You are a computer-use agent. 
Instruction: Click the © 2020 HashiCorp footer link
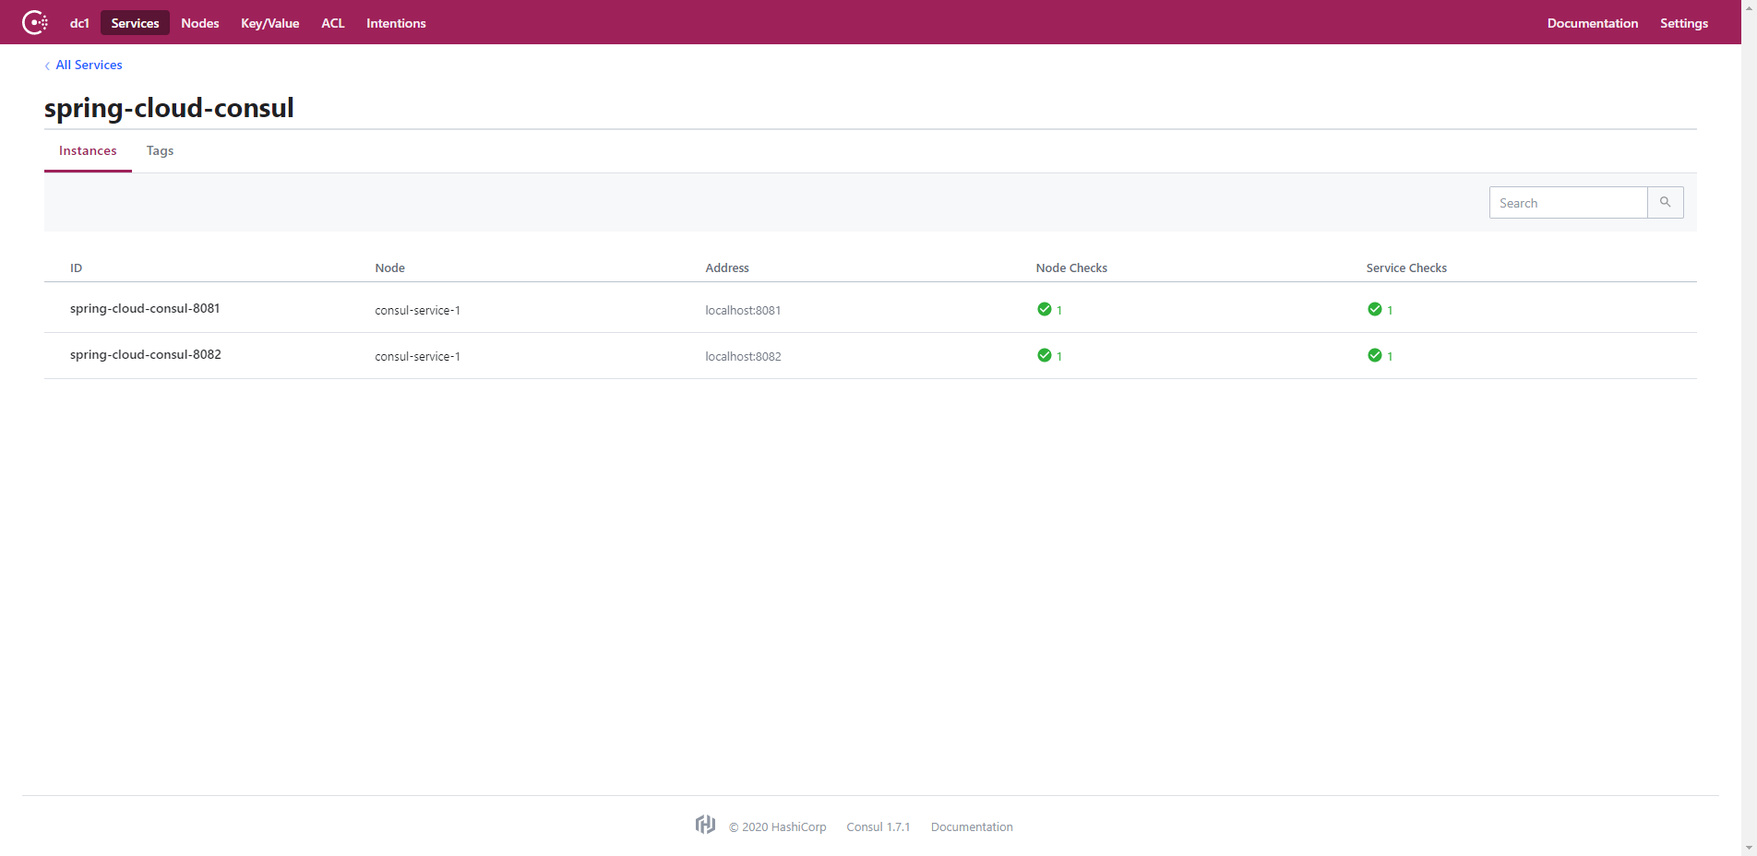click(x=777, y=826)
